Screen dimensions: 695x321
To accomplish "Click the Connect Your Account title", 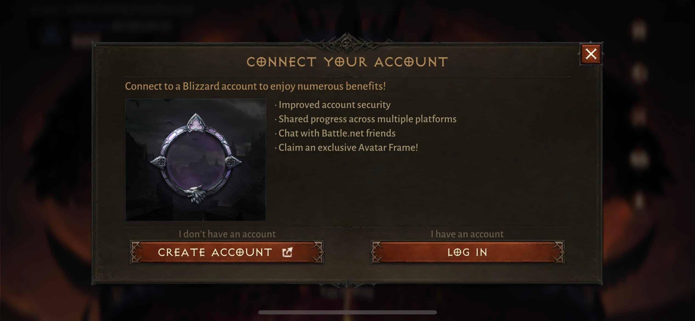I will tap(347, 62).
